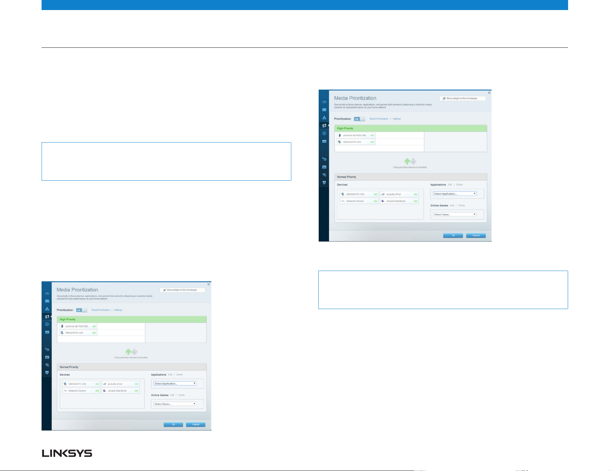610x471 pixels.
Task: Select android-db1885199 high priority device, top screenshot
Action: 356,135
